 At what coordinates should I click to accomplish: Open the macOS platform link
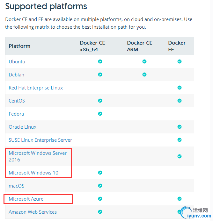[x=17, y=186]
